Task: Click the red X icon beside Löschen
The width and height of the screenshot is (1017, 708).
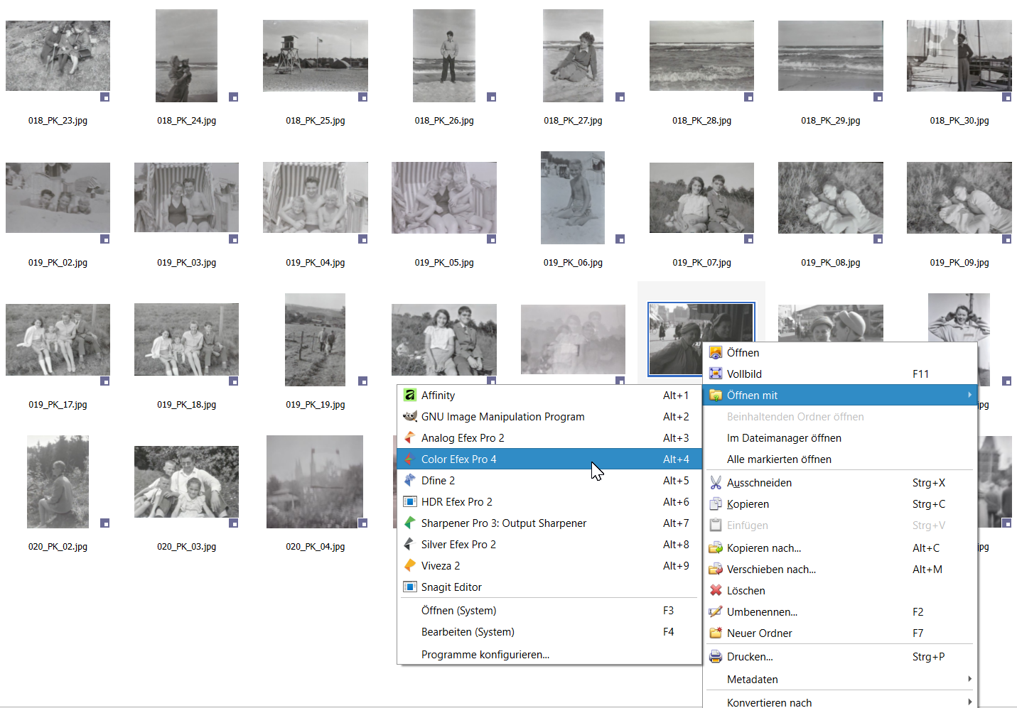Action: pyautogui.click(x=716, y=591)
